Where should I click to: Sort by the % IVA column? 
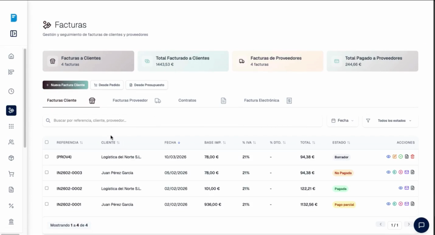point(249,142)
